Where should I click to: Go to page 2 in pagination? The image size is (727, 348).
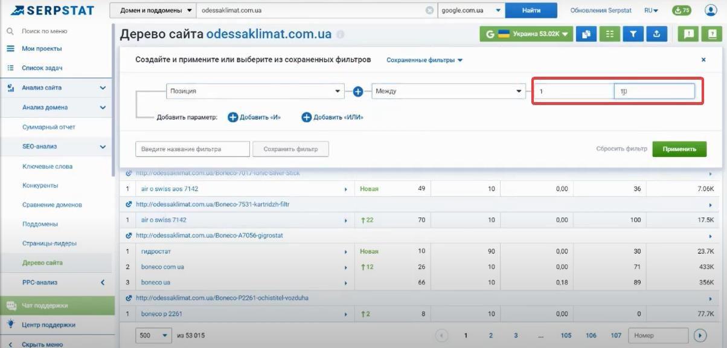pos(491,335)
